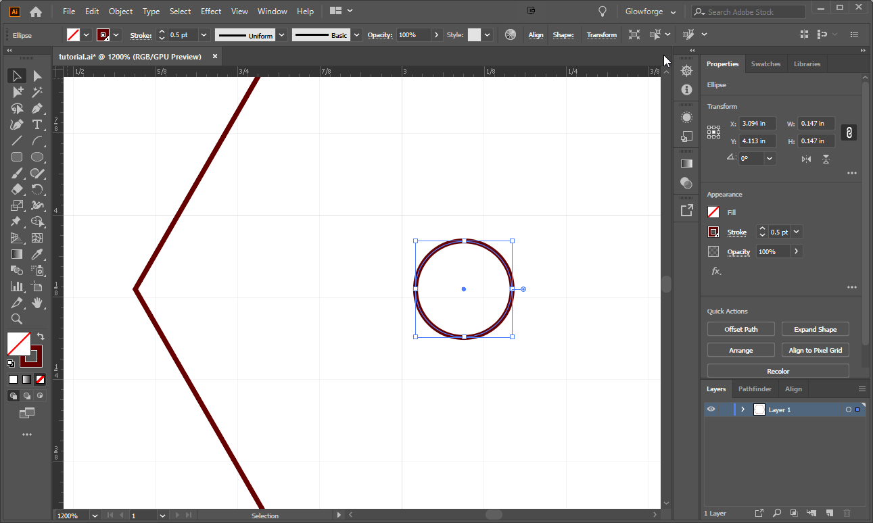
Task: Enable Draw Inside mode
Action: pyautogui.click(x=40, y=396)
